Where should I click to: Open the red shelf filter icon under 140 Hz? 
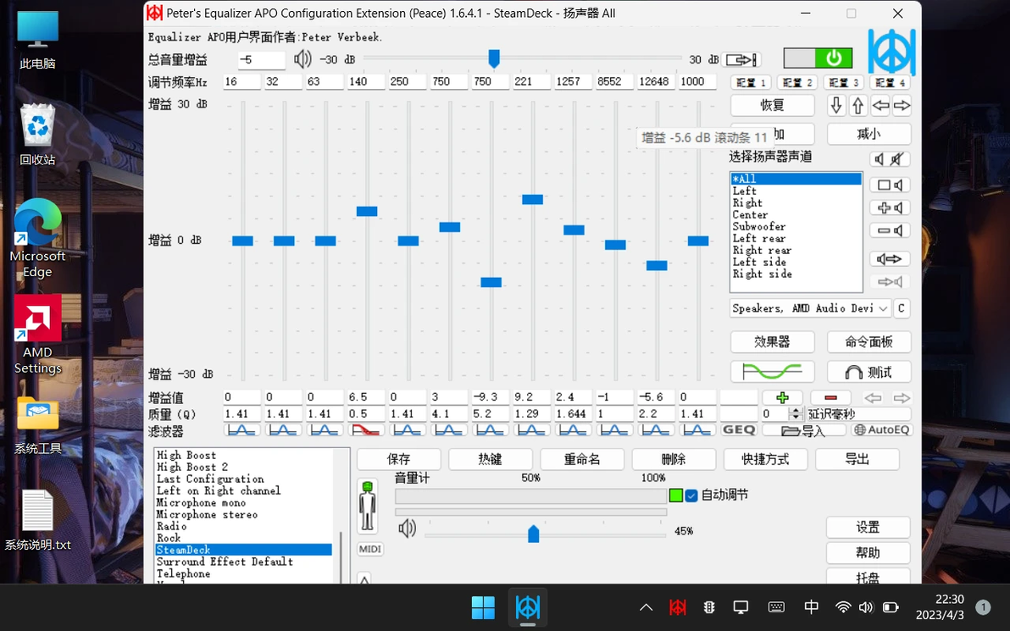point(367,429)
